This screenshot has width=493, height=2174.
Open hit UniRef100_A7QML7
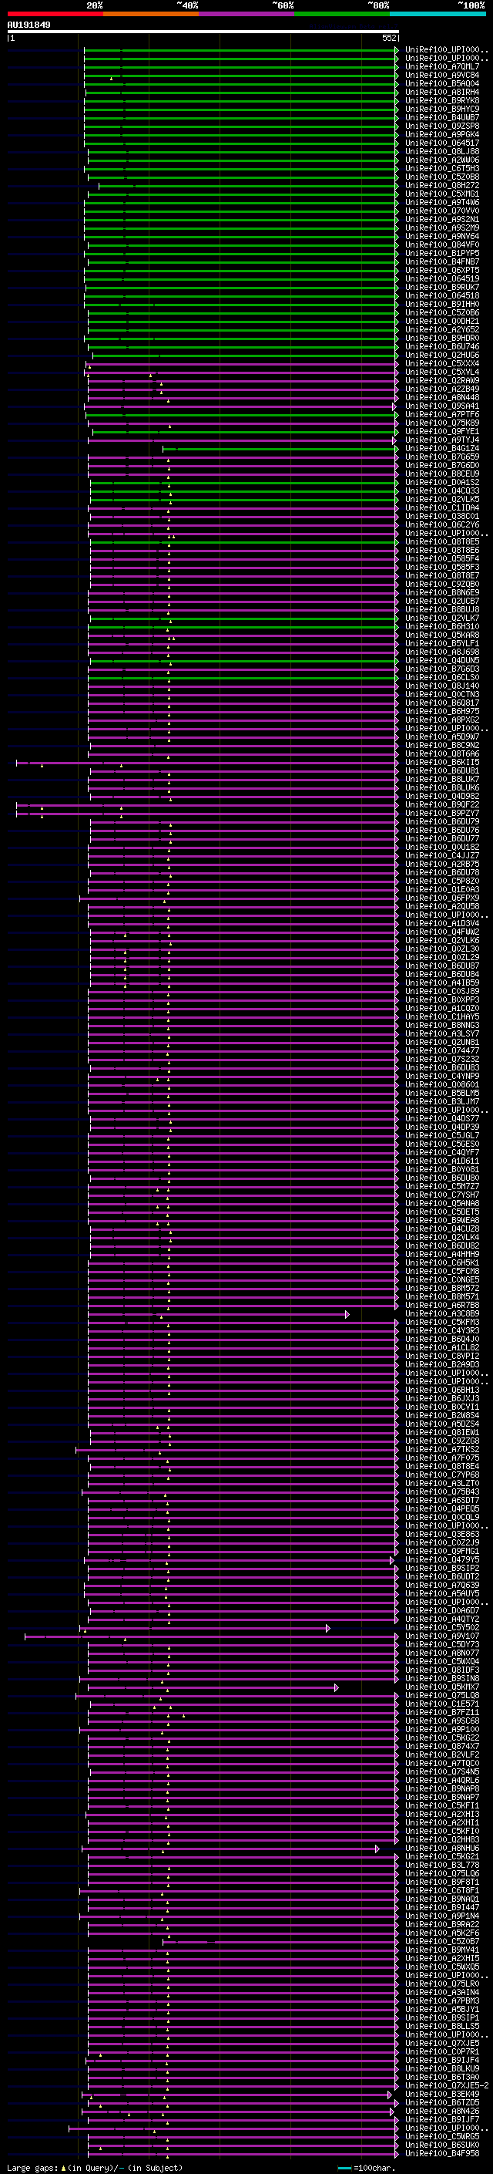[442, 66]
